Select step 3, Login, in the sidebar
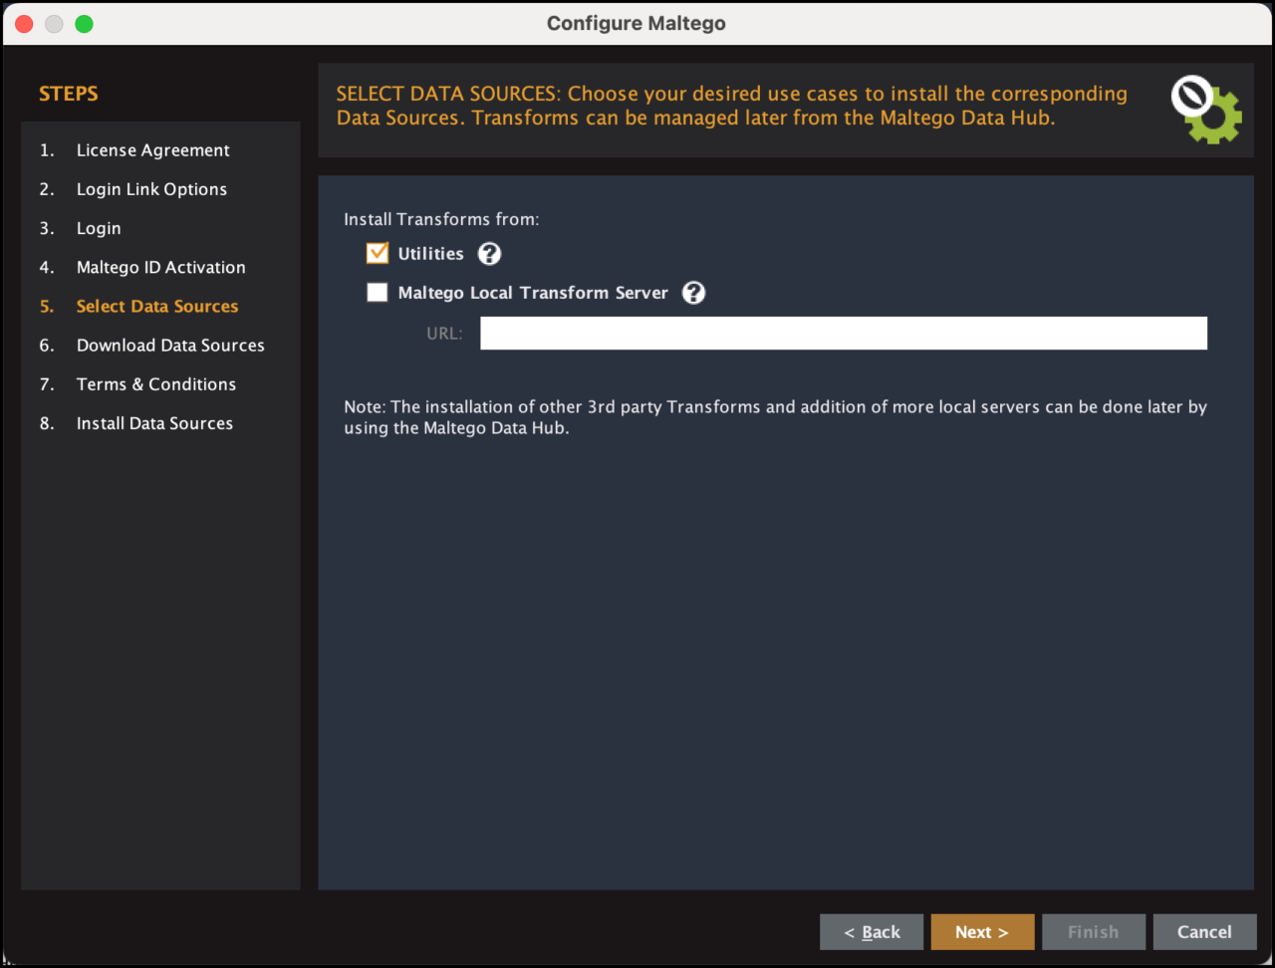 click(x=99, y=228)
